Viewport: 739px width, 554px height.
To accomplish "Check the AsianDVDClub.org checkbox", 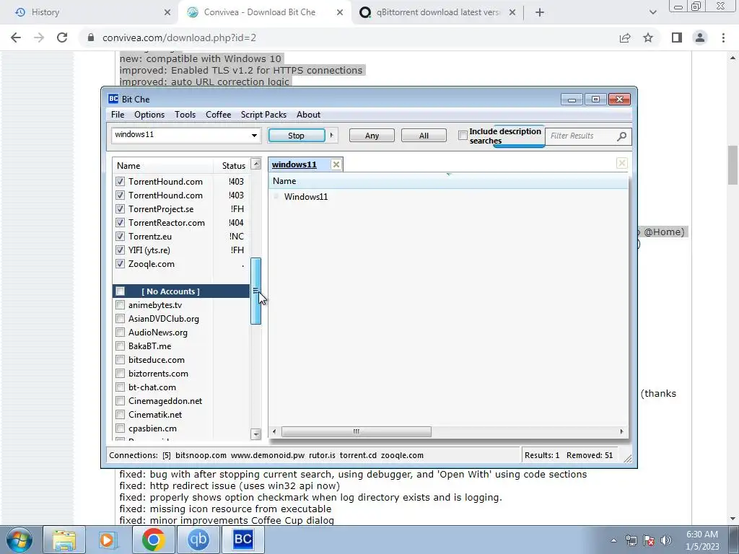I will 121,318.
